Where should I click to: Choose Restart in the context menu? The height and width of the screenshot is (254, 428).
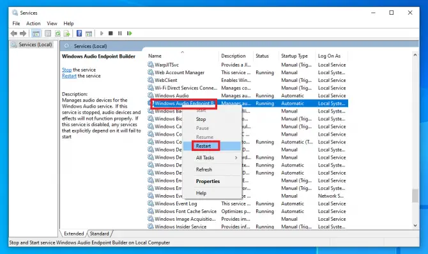click(212, 146)
